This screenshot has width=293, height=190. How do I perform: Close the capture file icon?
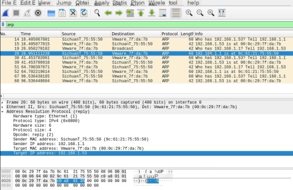pyautogui.click(x=73, y=13)
